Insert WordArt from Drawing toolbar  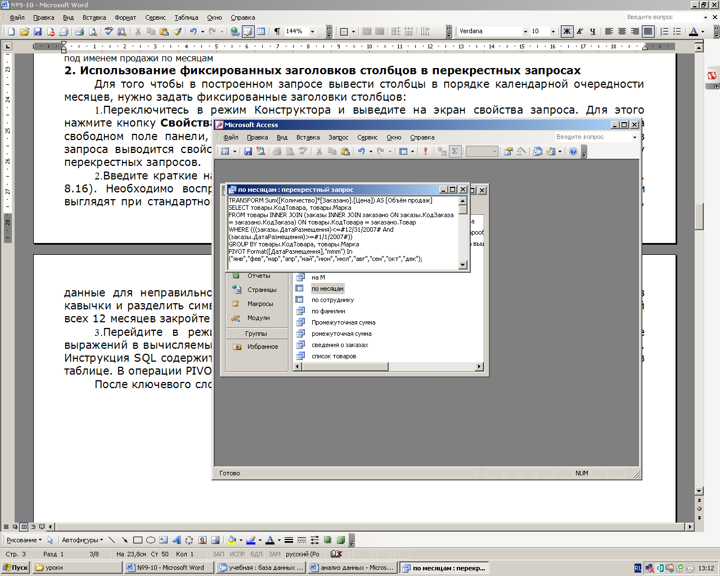pos(177,540)
